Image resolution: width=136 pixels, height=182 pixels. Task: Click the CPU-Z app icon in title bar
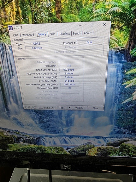pos(11,28)
